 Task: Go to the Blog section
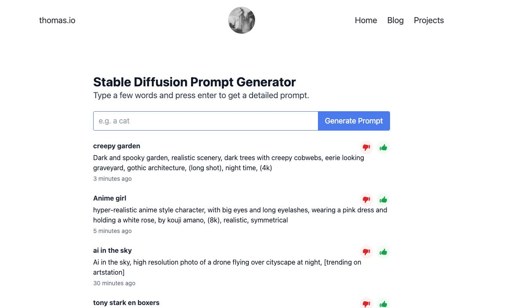tap(395, 20)
